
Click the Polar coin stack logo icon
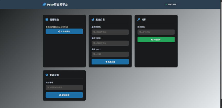44,5
